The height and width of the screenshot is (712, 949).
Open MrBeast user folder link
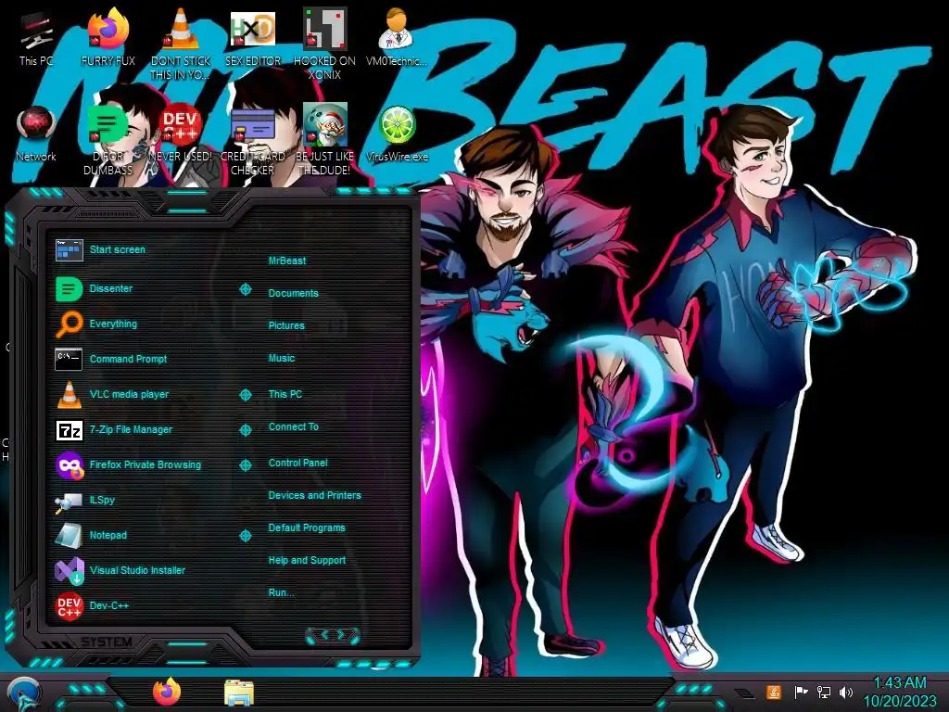point(287,261)
